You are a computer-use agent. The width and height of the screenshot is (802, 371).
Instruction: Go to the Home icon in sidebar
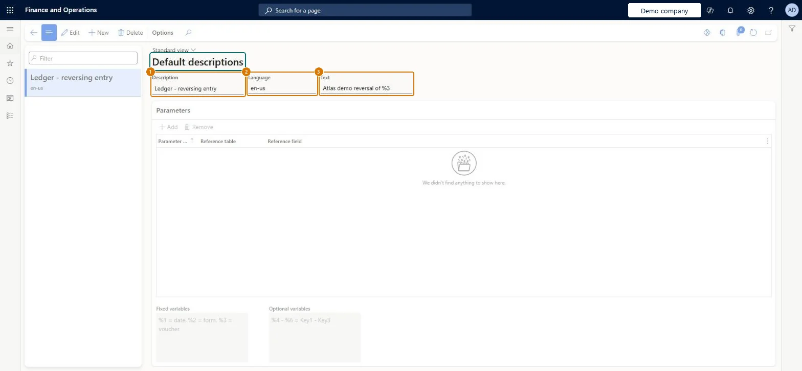tap(10, 46)
